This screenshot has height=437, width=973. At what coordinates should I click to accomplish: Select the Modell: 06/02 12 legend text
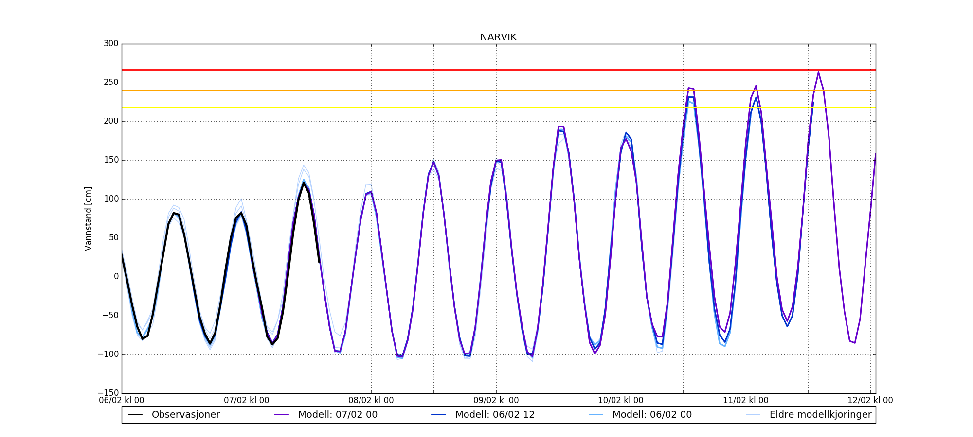coord(495,415)
